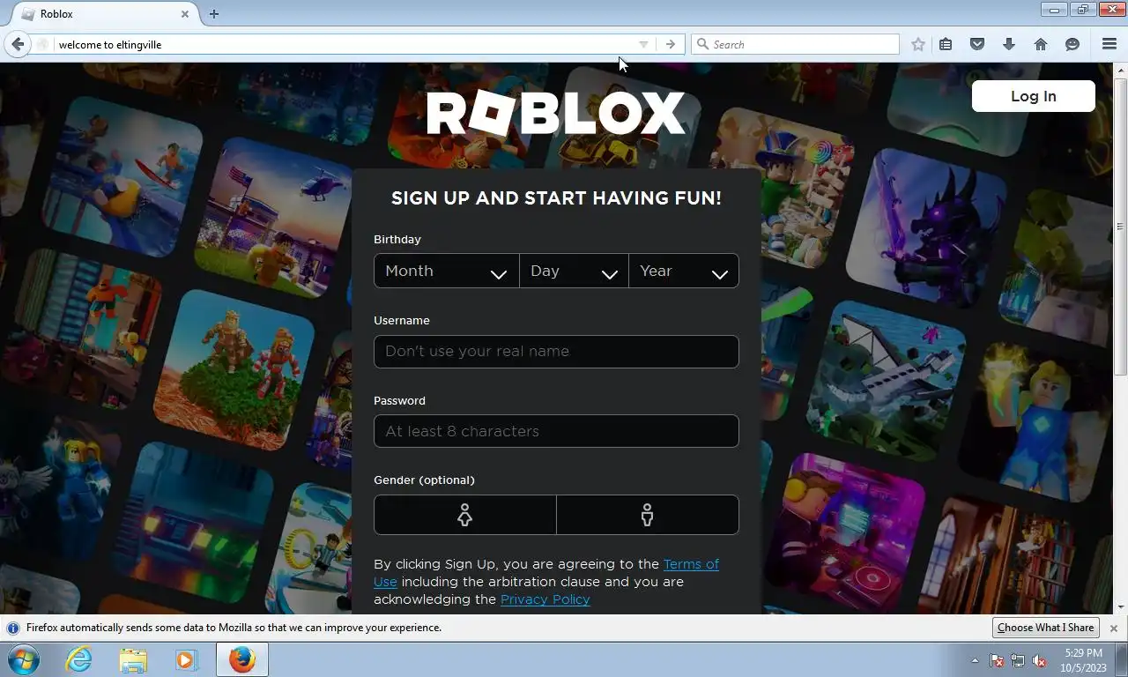Open the Hello chat bubble icon
This screenshot has width=1128, height=677.
point(1072,44)
